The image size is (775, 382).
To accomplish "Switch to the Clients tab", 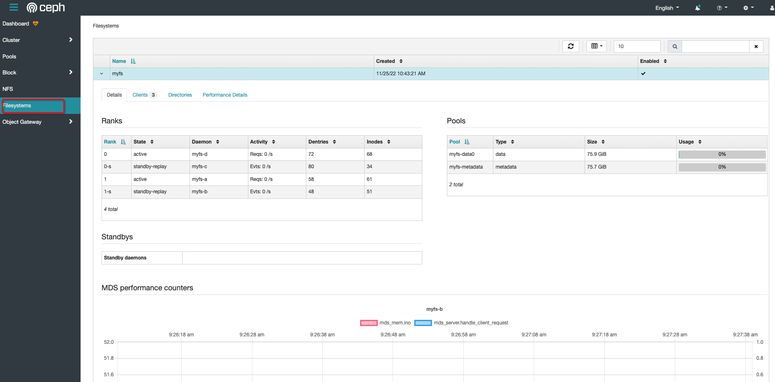I will pos(144,95).
